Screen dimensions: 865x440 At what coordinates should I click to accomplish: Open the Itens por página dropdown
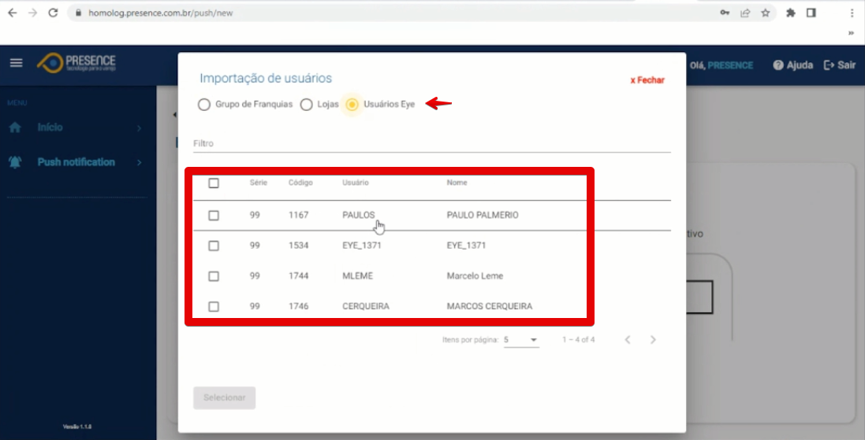click(520, 340)
